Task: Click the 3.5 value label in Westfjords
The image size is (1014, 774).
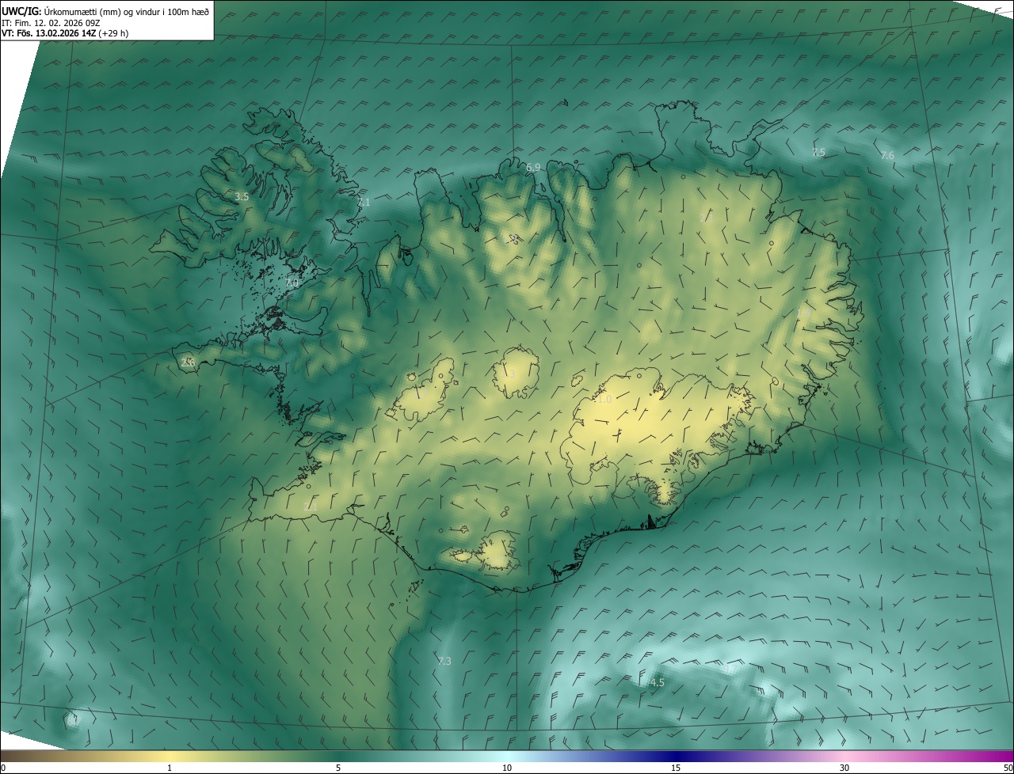Action: coord(242,196)
